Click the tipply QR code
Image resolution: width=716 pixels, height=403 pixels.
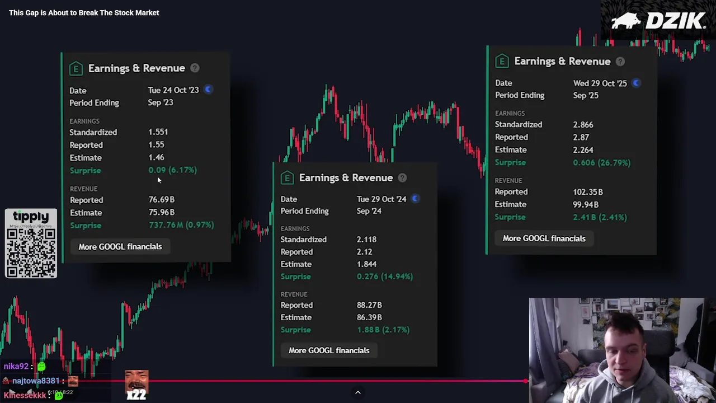pyautogui.click(x=31, y=252)
